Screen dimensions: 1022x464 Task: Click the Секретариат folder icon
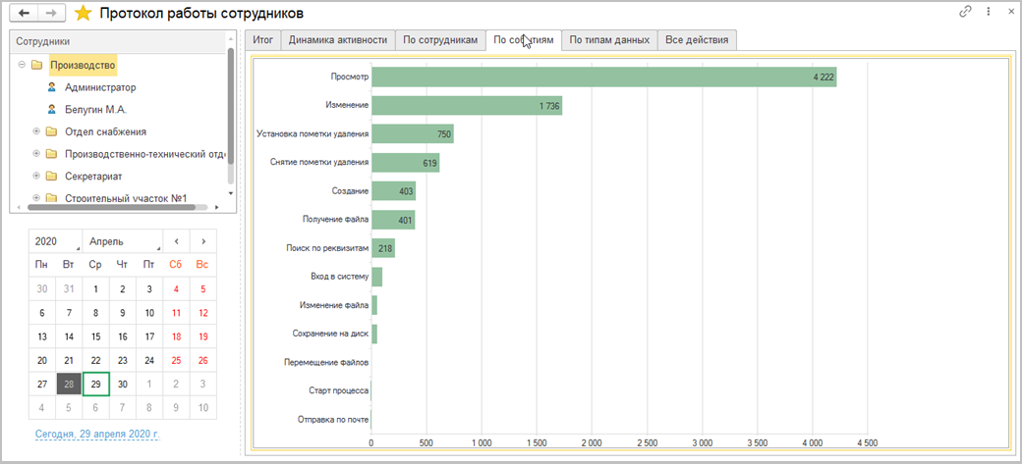pos(51,177)
